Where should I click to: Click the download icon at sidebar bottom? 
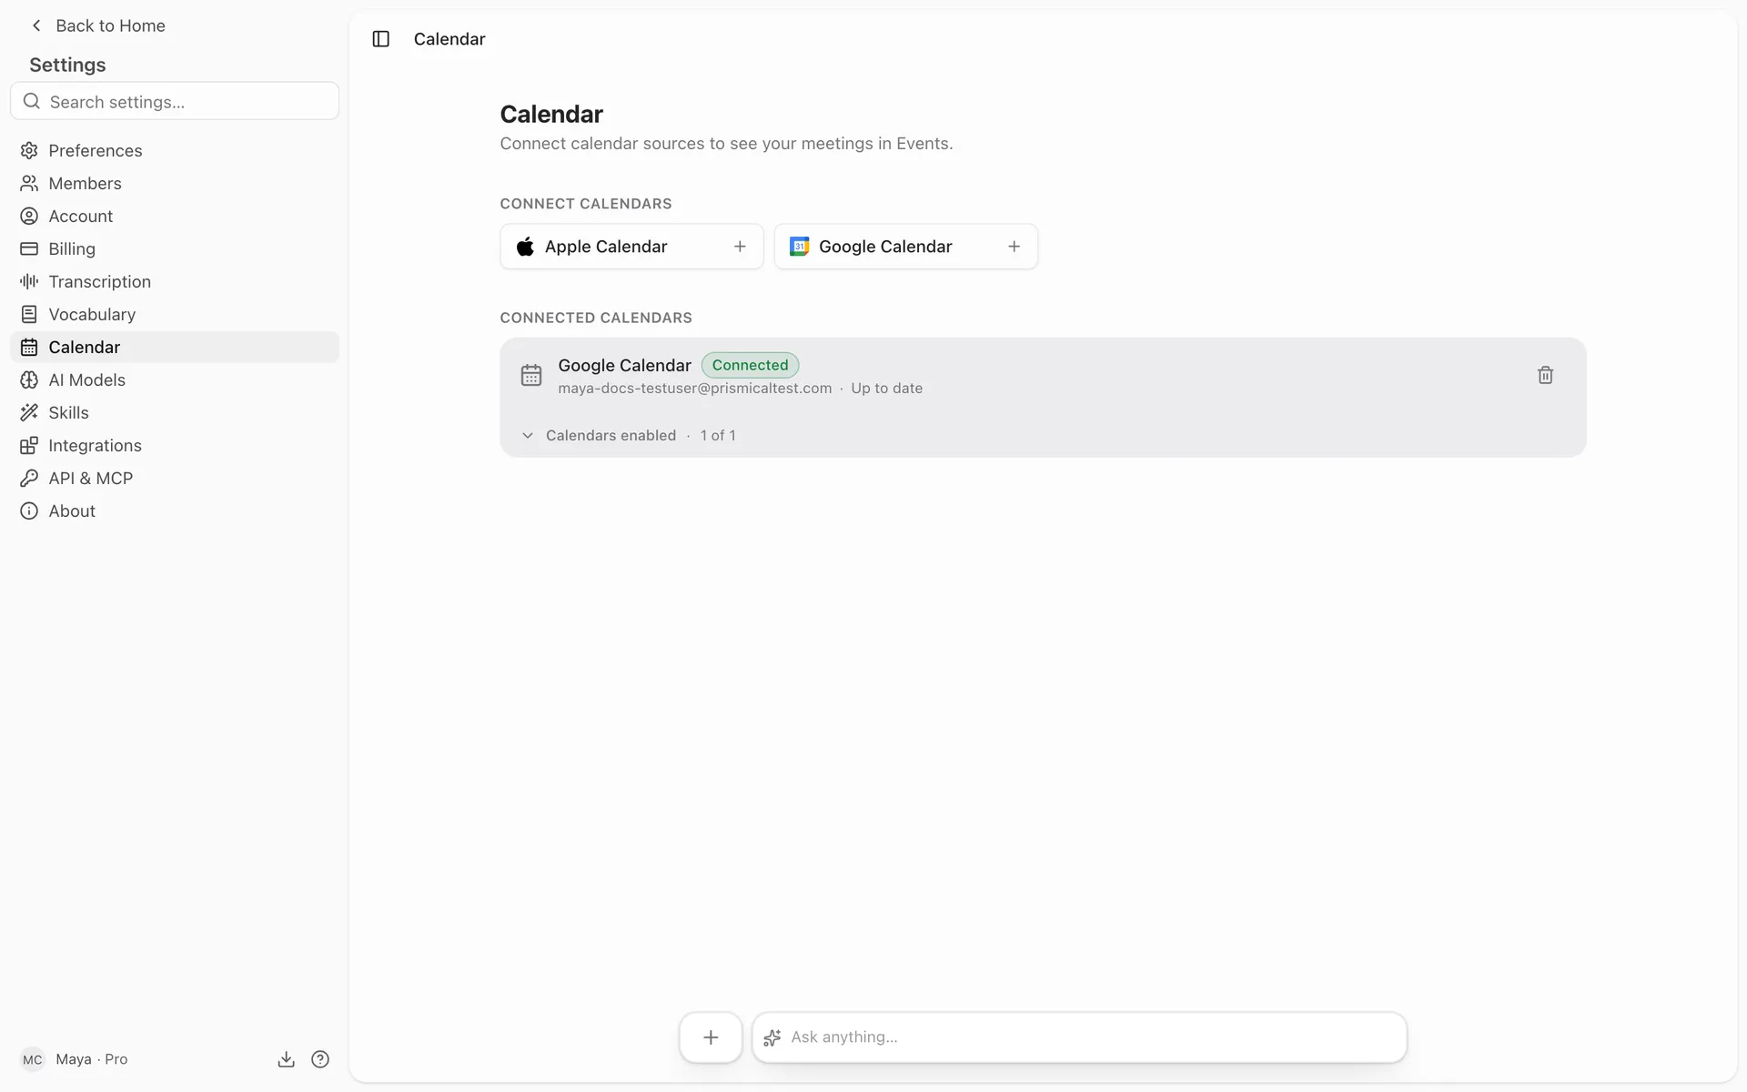(x=286, y=1059)
